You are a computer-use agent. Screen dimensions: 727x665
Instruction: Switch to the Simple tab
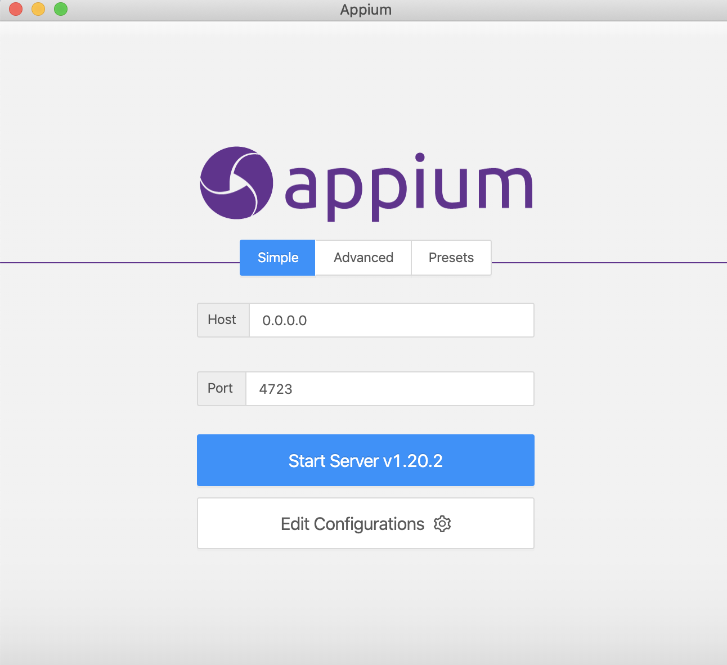click(277, 258)
